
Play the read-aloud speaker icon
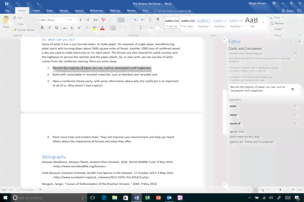pyautogui.click(x=293, y=89)
